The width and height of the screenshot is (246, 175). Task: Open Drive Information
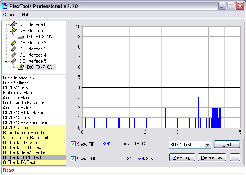pos(18,78)
